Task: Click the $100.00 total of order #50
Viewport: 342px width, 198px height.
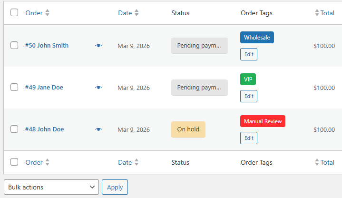Action: (x=324, y=46)
